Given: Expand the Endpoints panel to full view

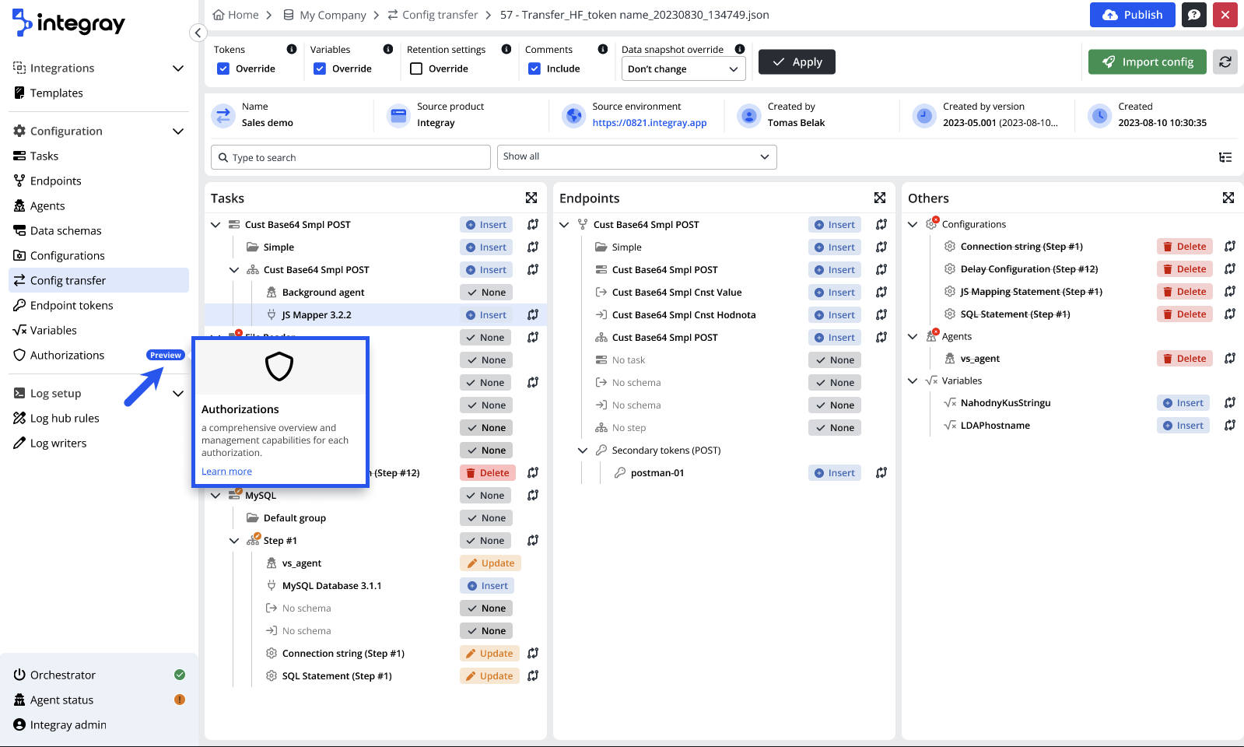Looking at the screenshot, I should pos(880,198).
